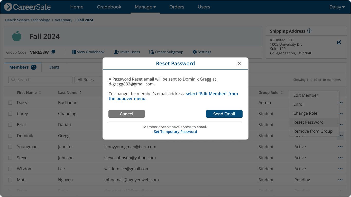This screenshot has height=197, width=351.
Task: Click the CareerSafe logo
Action: (27, 7)
